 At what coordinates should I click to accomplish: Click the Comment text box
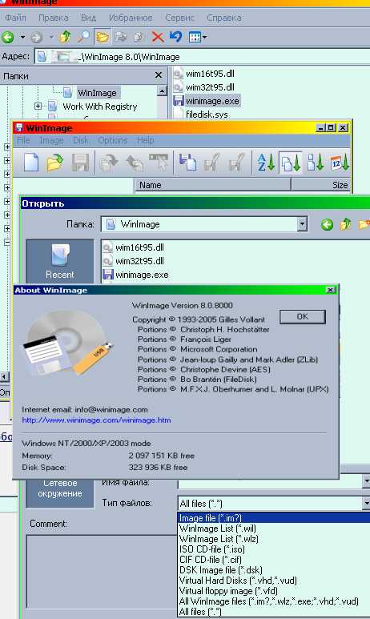coord(102,573)
